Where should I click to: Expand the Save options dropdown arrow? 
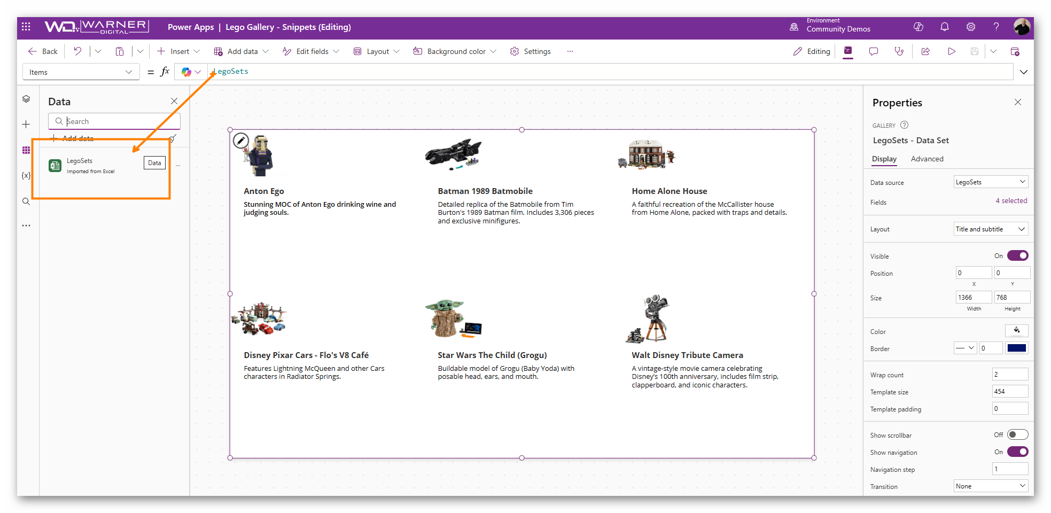993,51
